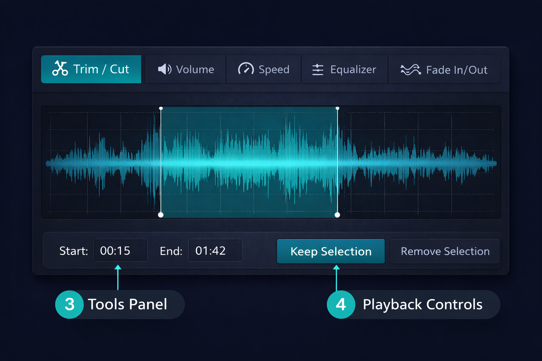
Task: Select the top-right selection handle dot
Action: pyautogui.click(x=337, y=108)
